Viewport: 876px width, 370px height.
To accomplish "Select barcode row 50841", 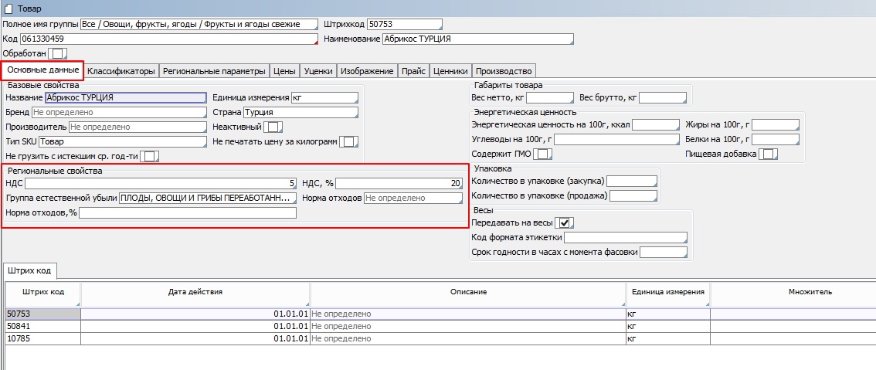I will pos(42,326).
